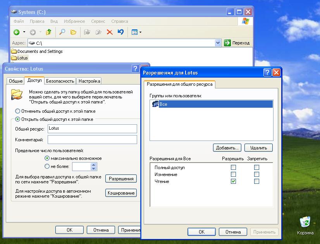This screenshot has width=320, height=244.
Task: Click Применить in Свойства: Lotus dialog
Action: [130, 230]
